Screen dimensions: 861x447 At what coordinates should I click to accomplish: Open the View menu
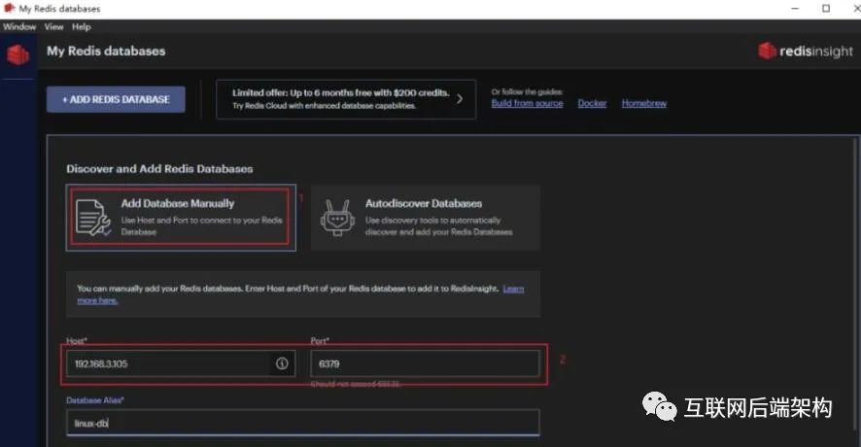click(53, 26)
